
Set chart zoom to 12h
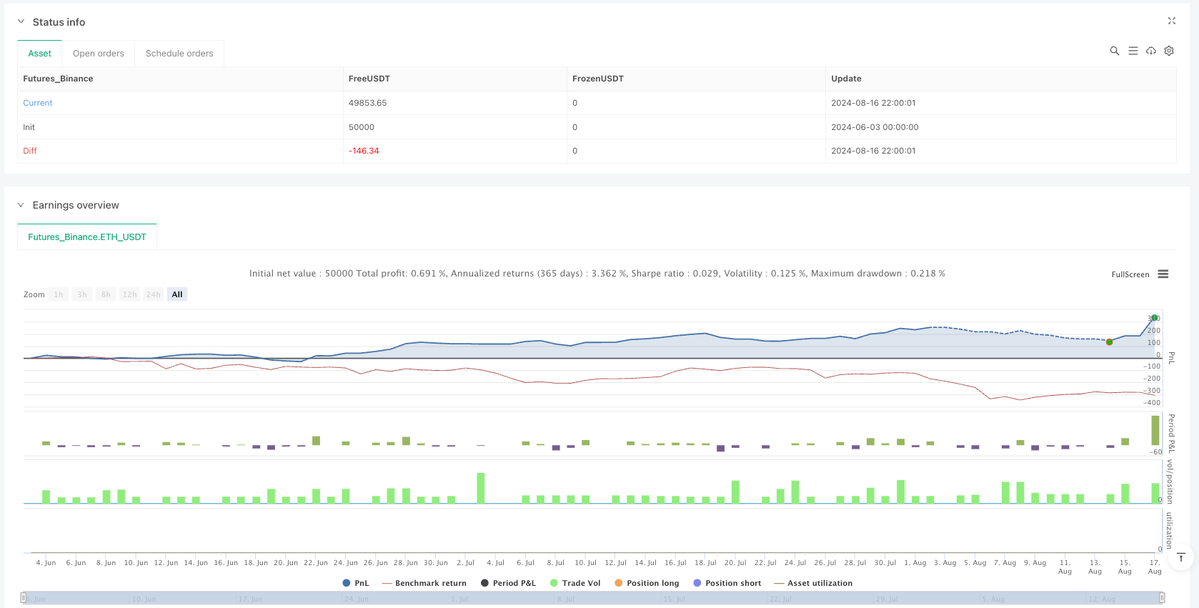point(129,294)
